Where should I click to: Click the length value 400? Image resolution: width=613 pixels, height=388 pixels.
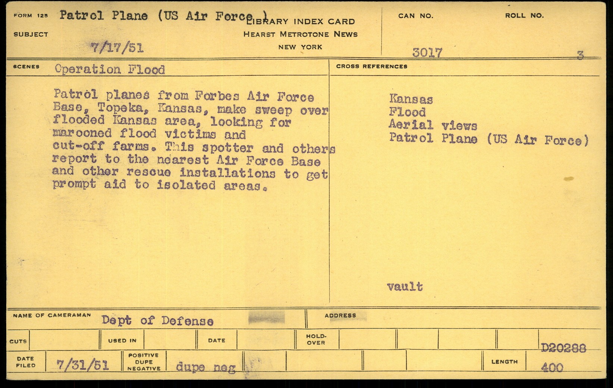tap(552, 368)
